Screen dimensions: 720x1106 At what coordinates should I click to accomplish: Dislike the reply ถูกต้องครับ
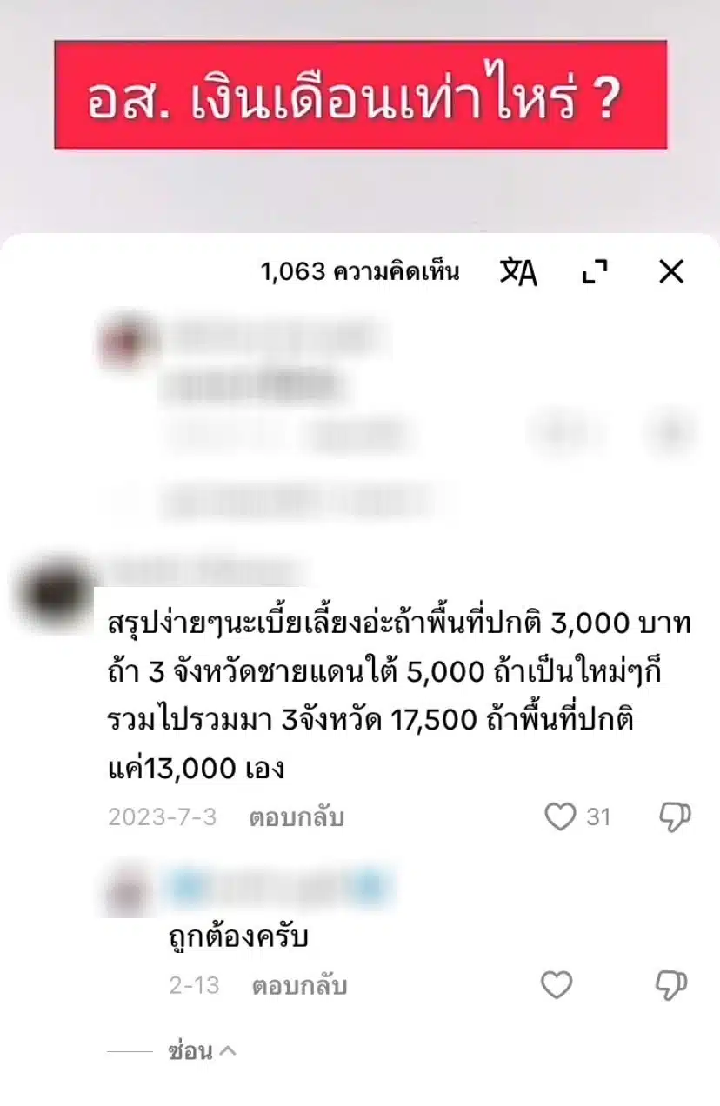pyautogui.click(x=671, y=986)
